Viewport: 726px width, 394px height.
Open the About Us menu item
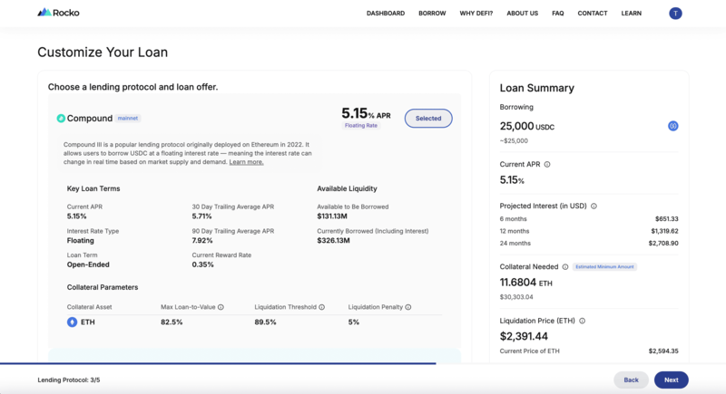point(523,14)
